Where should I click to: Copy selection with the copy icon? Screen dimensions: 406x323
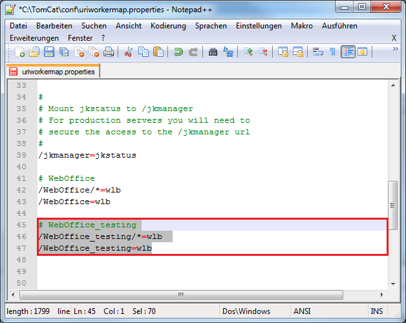144,52
